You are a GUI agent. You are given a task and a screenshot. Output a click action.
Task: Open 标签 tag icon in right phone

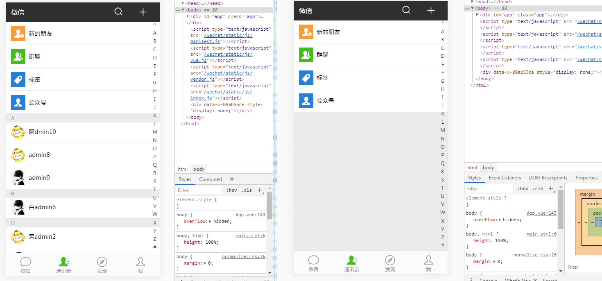[306, 78]
